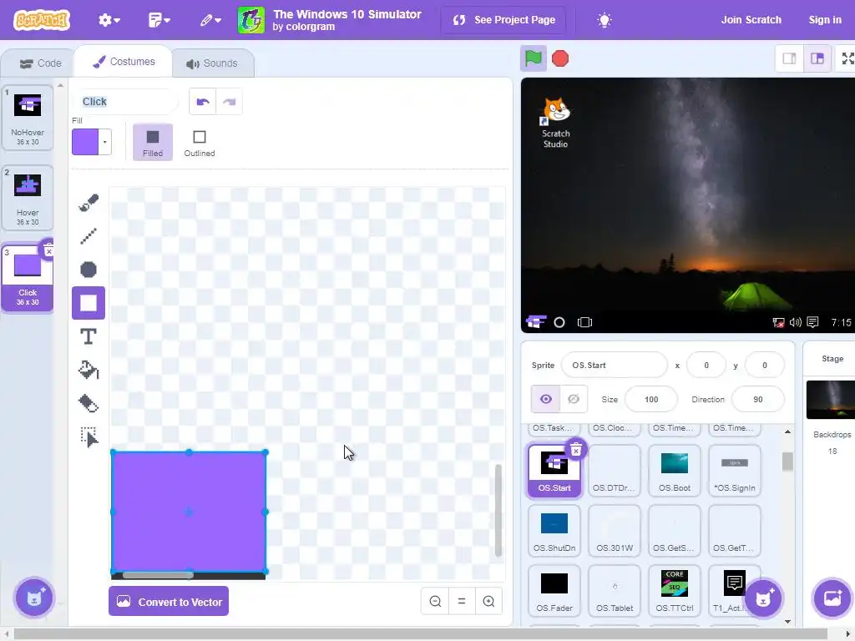Viewport: 855px width, 641px height.
Task: Click Scratch Studio desktop shortcut on stage
Action: [x=555, y=124]
